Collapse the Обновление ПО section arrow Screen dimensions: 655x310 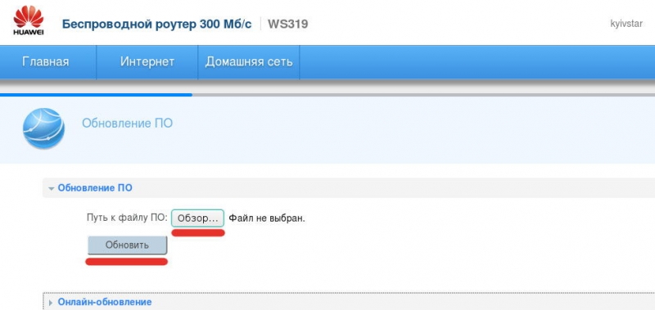pyautogui.click(x=52, y=189)
